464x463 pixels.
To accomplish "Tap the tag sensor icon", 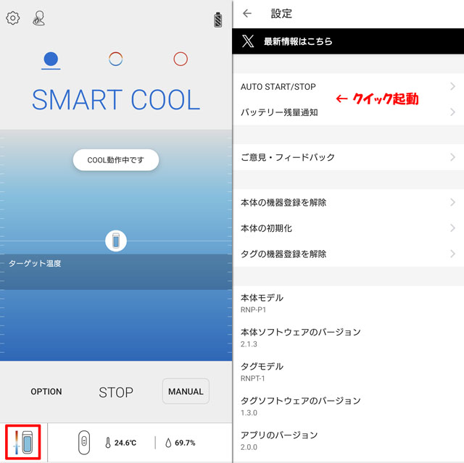I will [x=84, y=442].
